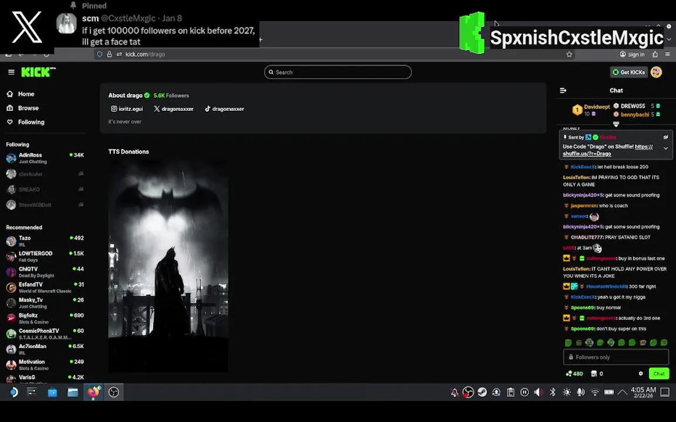Click the 480 channel points icon

point(574,374)
